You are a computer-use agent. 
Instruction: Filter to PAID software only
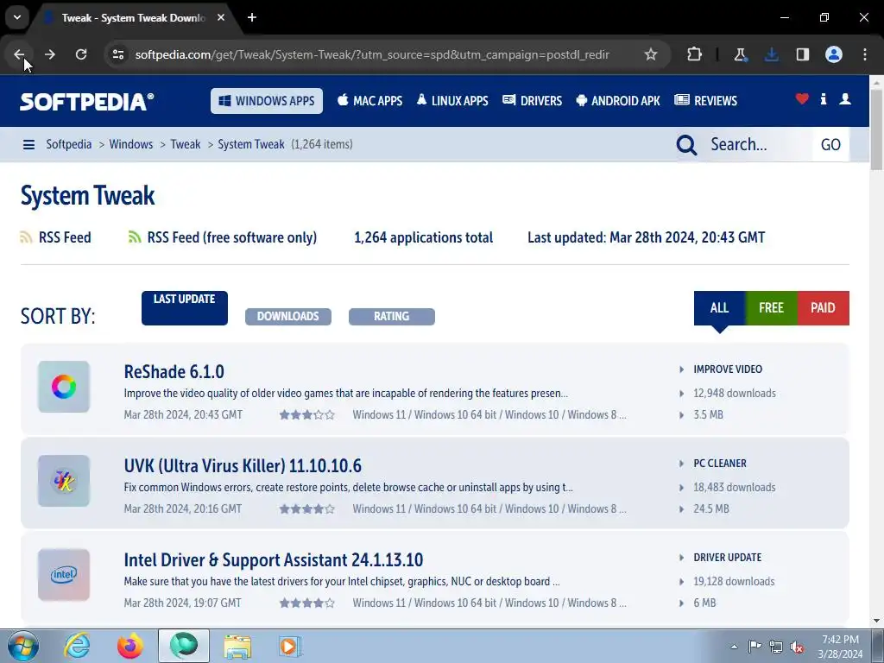tap(823, 308)
